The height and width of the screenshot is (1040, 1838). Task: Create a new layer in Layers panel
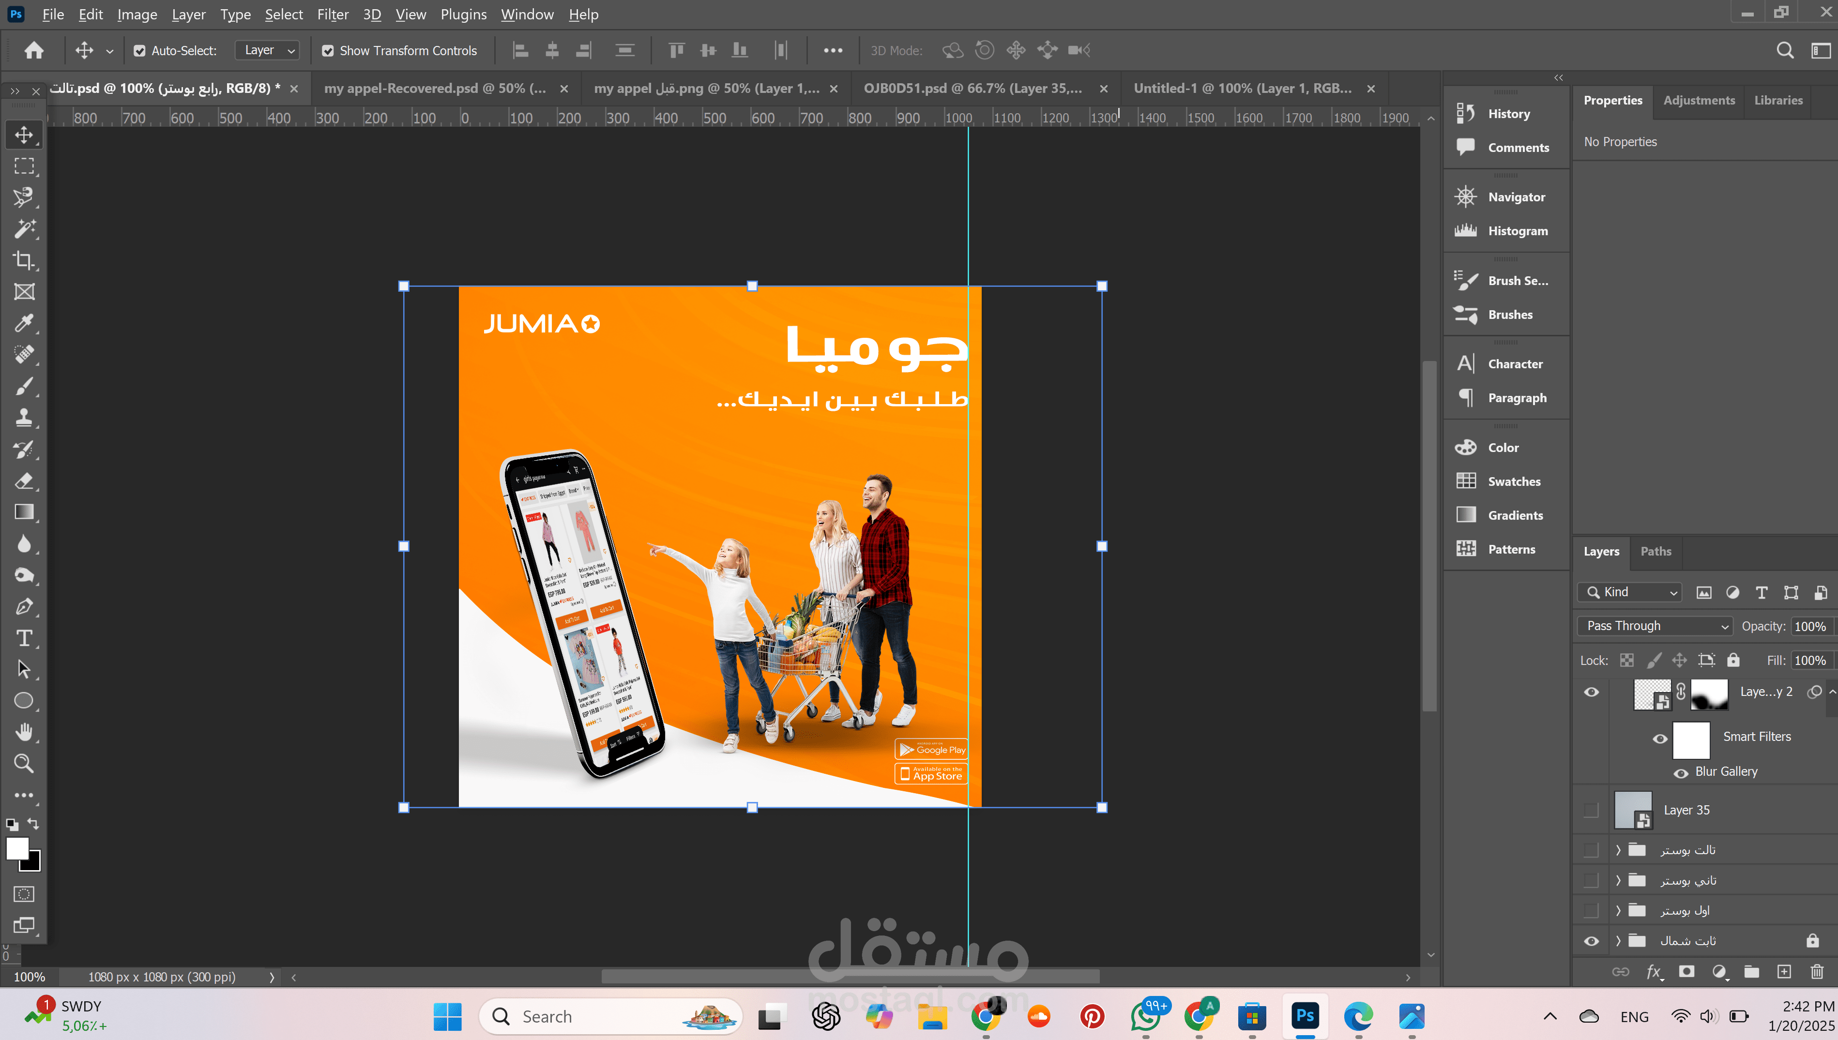pos(1784,971)
